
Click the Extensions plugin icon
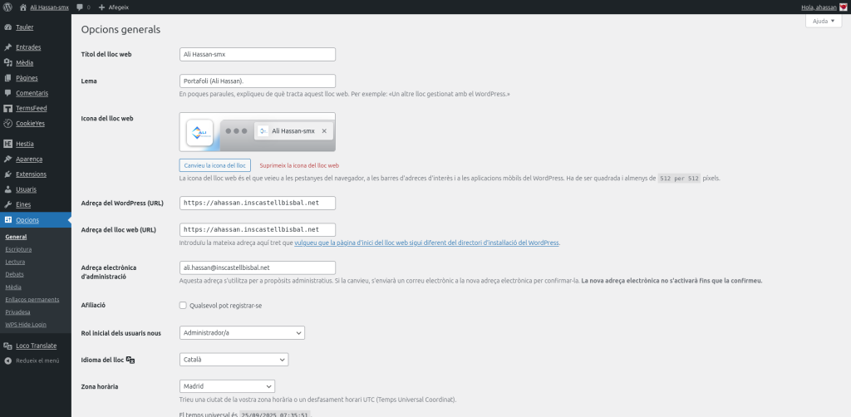7,174
